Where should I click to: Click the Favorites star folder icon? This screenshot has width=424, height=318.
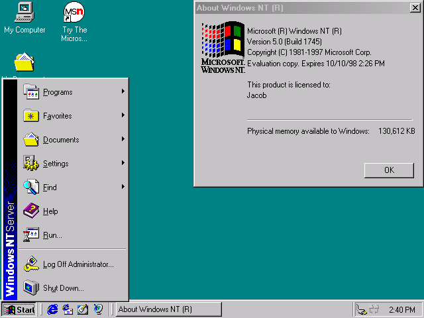pos(31,115)
